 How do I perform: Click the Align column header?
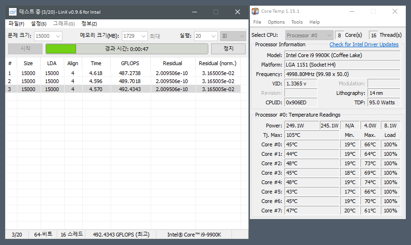[x=73, y=63]
